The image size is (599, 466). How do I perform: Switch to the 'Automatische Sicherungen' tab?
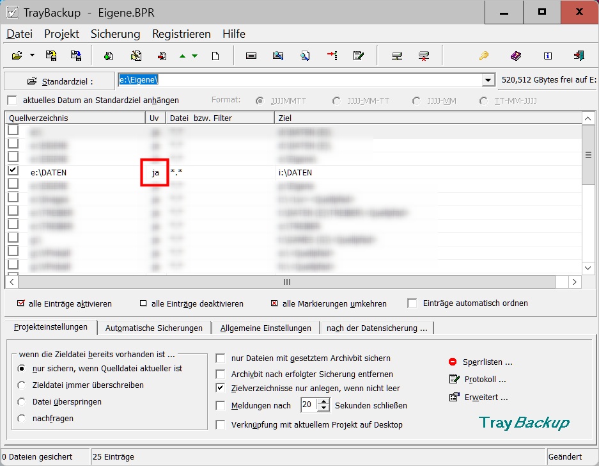153,327
